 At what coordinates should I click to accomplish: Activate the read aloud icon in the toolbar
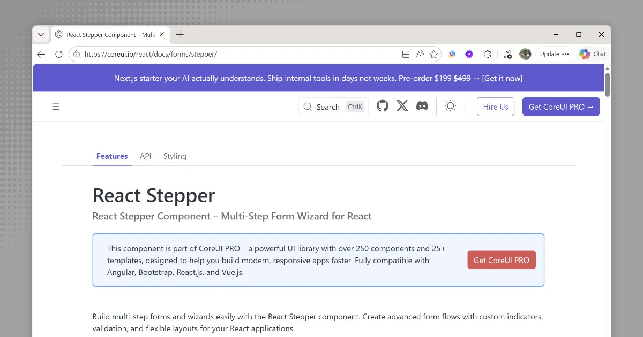click(x=420, y=53)
